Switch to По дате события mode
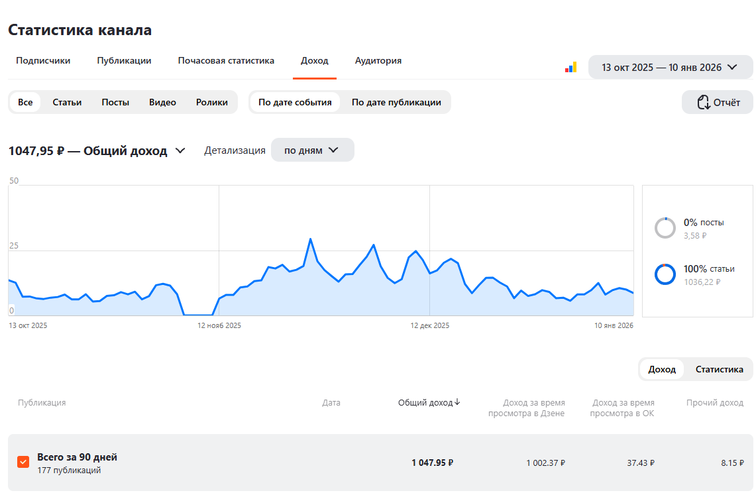756x499 pixels. [x=295, y=102]
